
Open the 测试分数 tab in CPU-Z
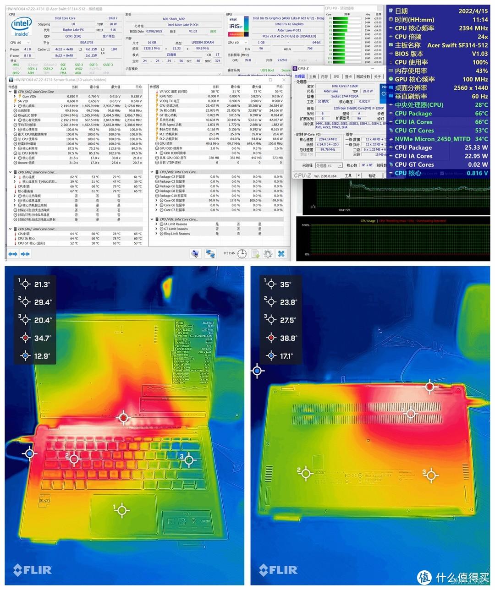[x=363, y=77]
